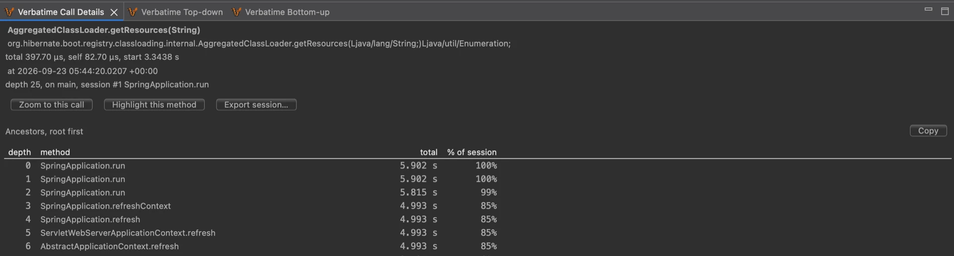Copy the ancestors list
The height and width of the screenshot is (256, 954).
click(x=928, y=130)
